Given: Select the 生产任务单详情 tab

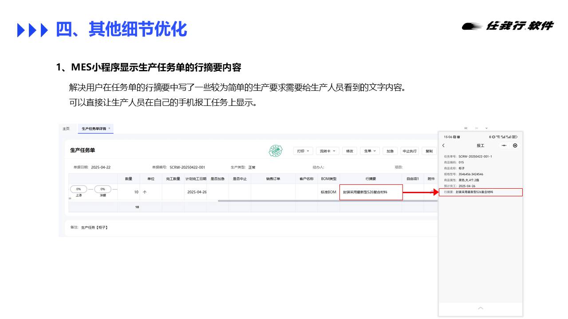Looking at the screenshot, I should (x=94, y=128).
